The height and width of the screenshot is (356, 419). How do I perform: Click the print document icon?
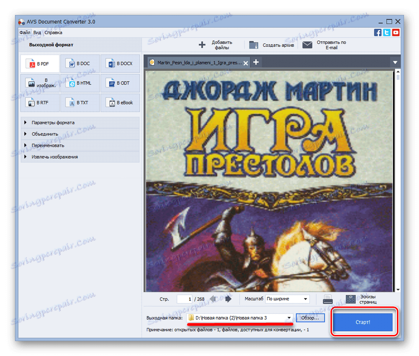pyautogui.click(x=328, y=299)
